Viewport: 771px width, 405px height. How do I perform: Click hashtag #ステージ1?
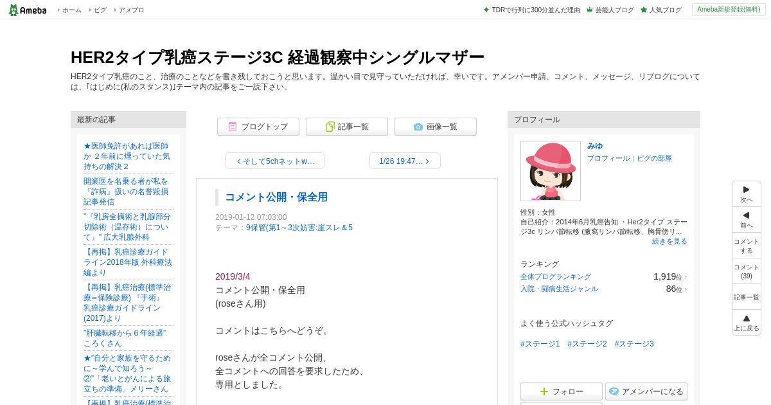[540, 344]
